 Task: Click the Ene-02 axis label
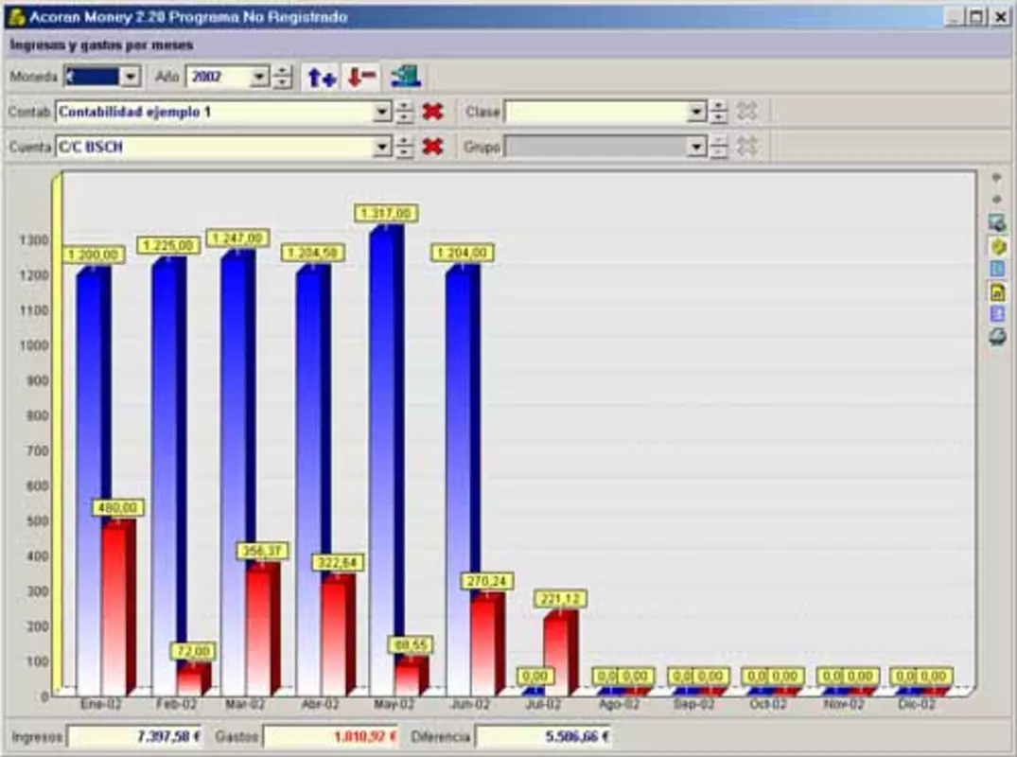click(x=100, y=704)
